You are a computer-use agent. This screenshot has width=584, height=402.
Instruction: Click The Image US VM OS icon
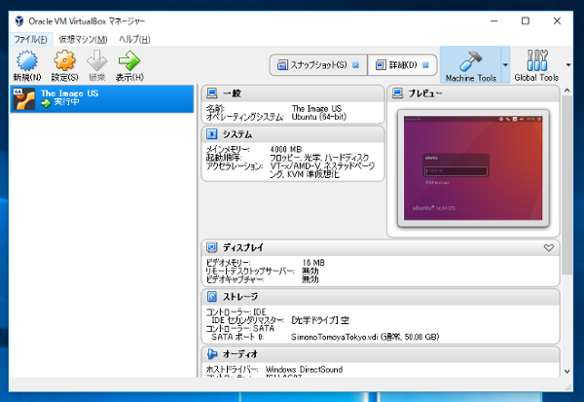pyautogui.click(x=24, y=98)
